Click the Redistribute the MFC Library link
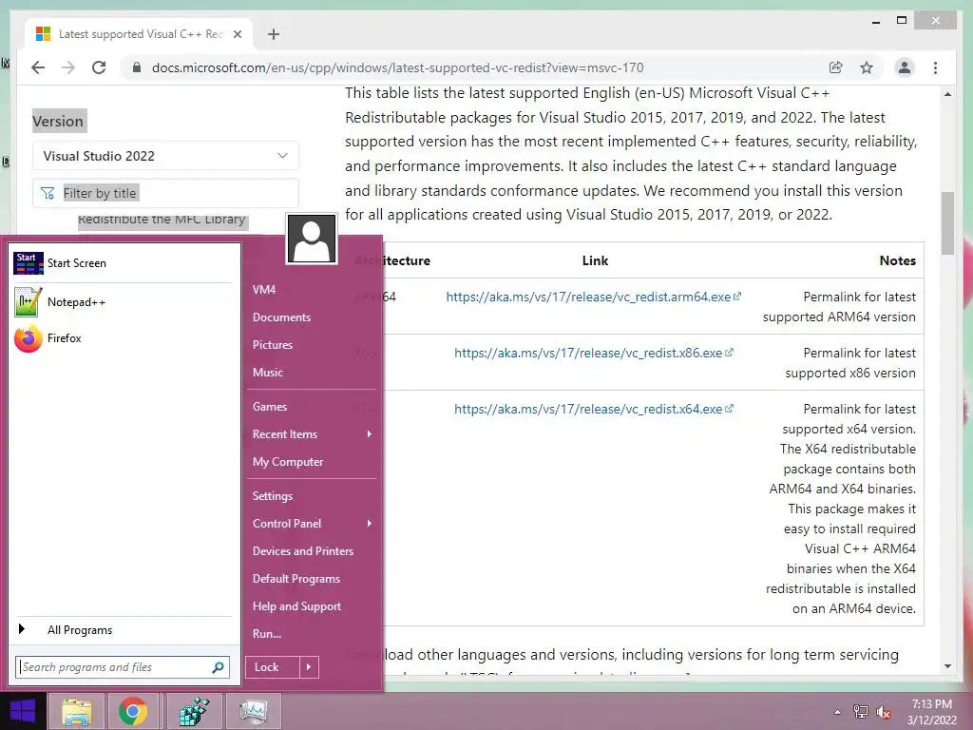Viewport: 973px width, 730px height. (162, 221)
